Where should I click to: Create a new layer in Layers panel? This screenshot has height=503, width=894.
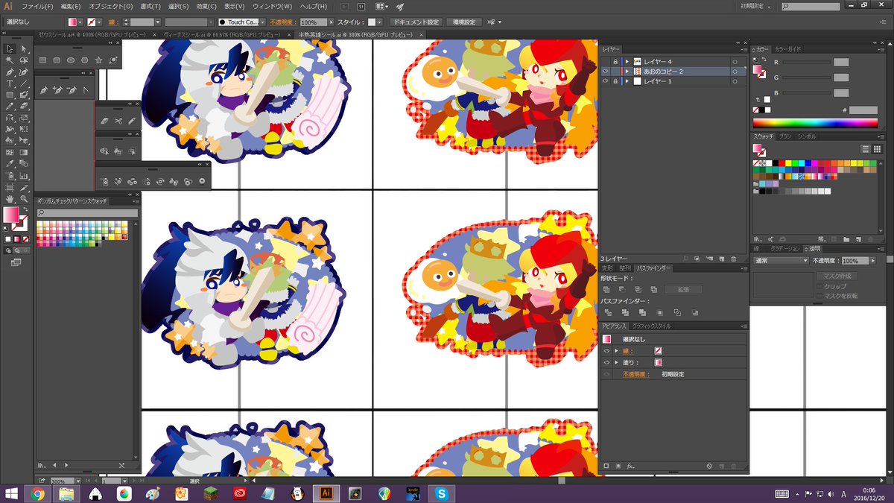[720, 258]
